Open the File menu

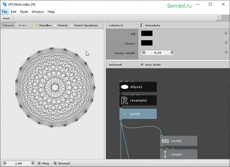click(x=5, y=12)
